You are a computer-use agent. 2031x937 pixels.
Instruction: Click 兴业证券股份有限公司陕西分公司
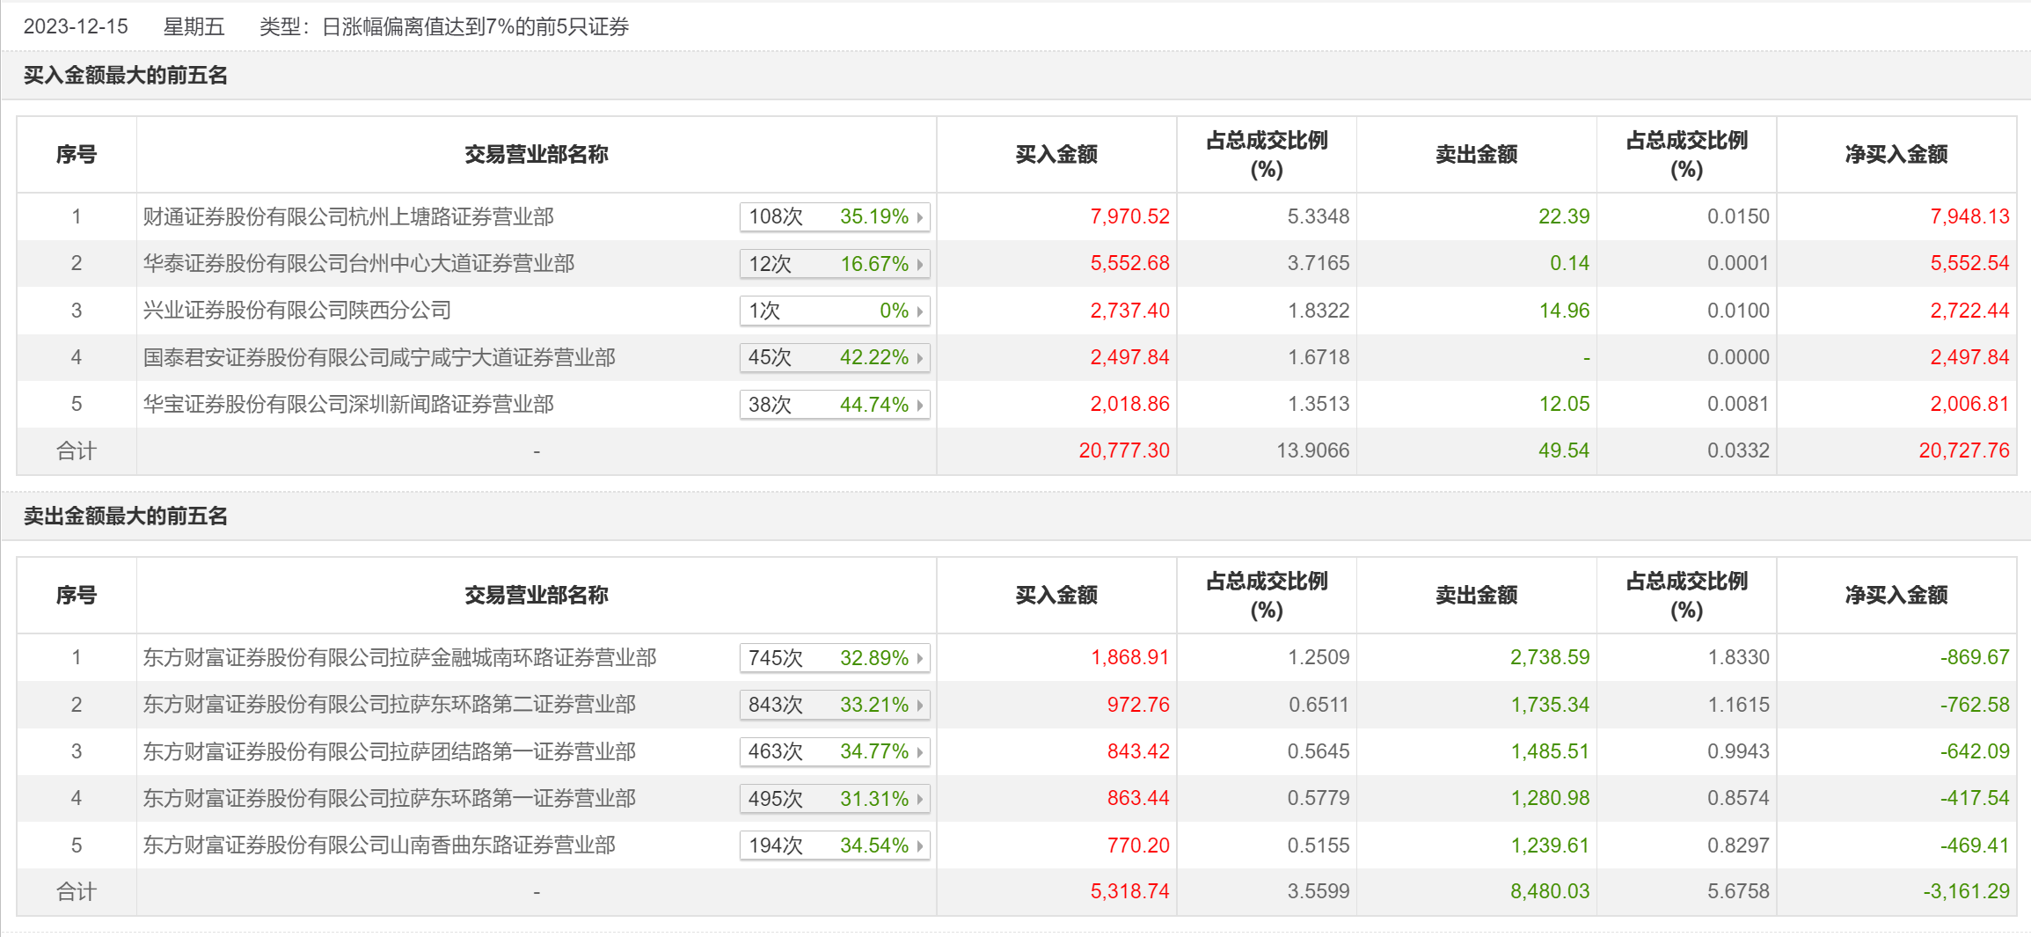297,310
